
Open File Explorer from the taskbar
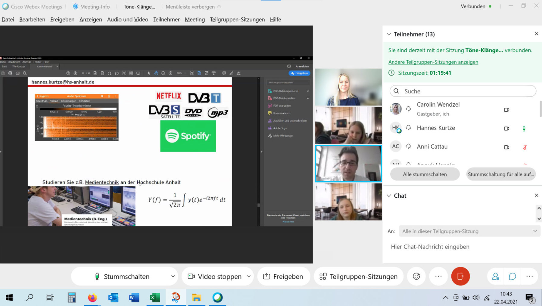point(196,298)
